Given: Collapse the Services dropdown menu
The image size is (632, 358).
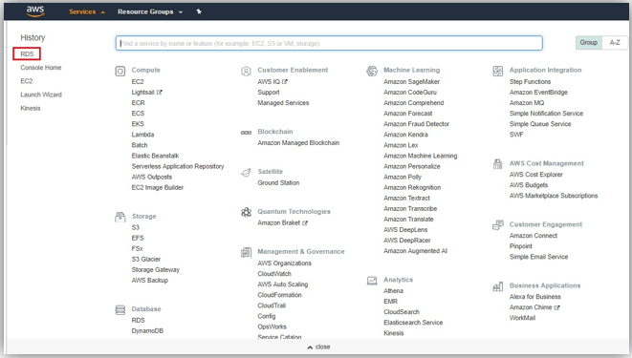Looking at the screenshot, I should point(87,11).
